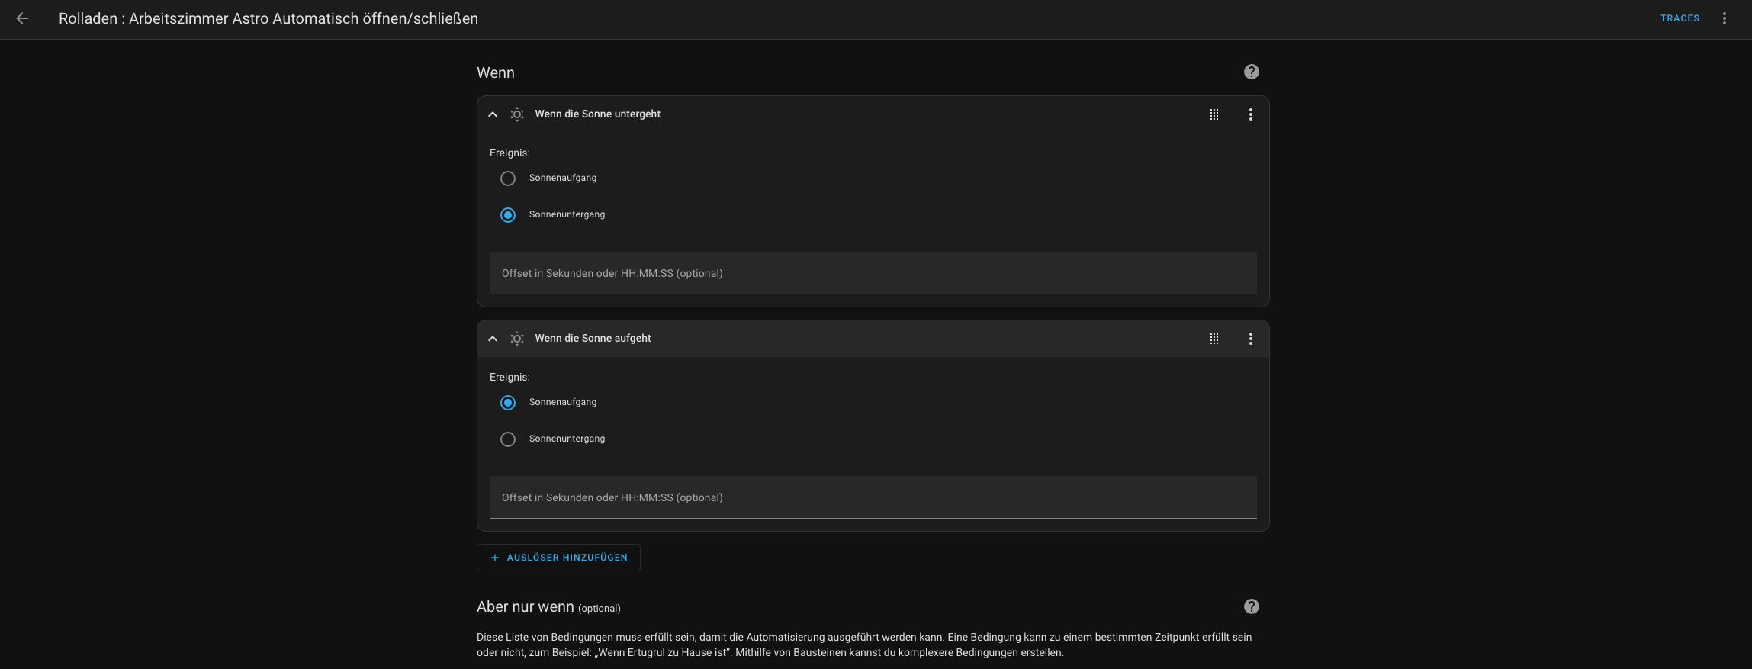Select Sonnenaufgang in the first trigger
The width and height of the screenshot is (1752, 669).
(508, 179)
